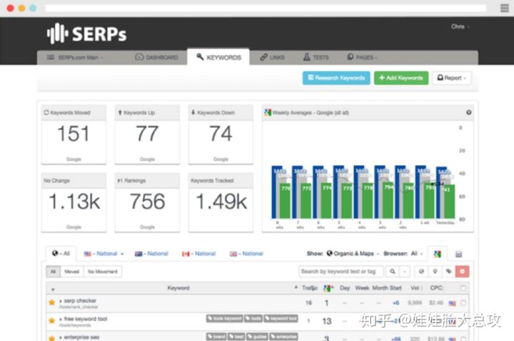Open the table header dropdown caret
Screen dimensions: 514x341
[x=53, y=290]
